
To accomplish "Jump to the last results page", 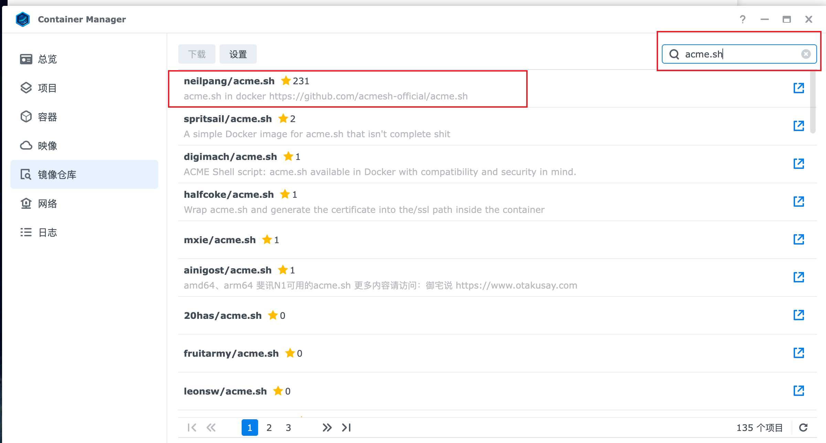I will (x=346, y=428).
